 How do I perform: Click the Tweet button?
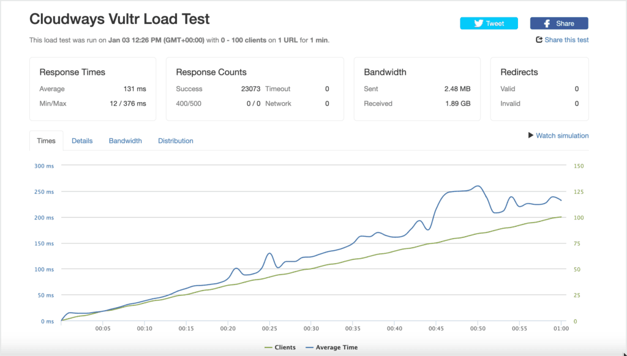click(489, 24)
